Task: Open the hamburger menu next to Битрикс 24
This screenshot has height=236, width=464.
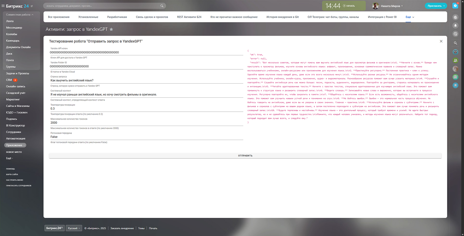Action: click(x=3, y=6)
